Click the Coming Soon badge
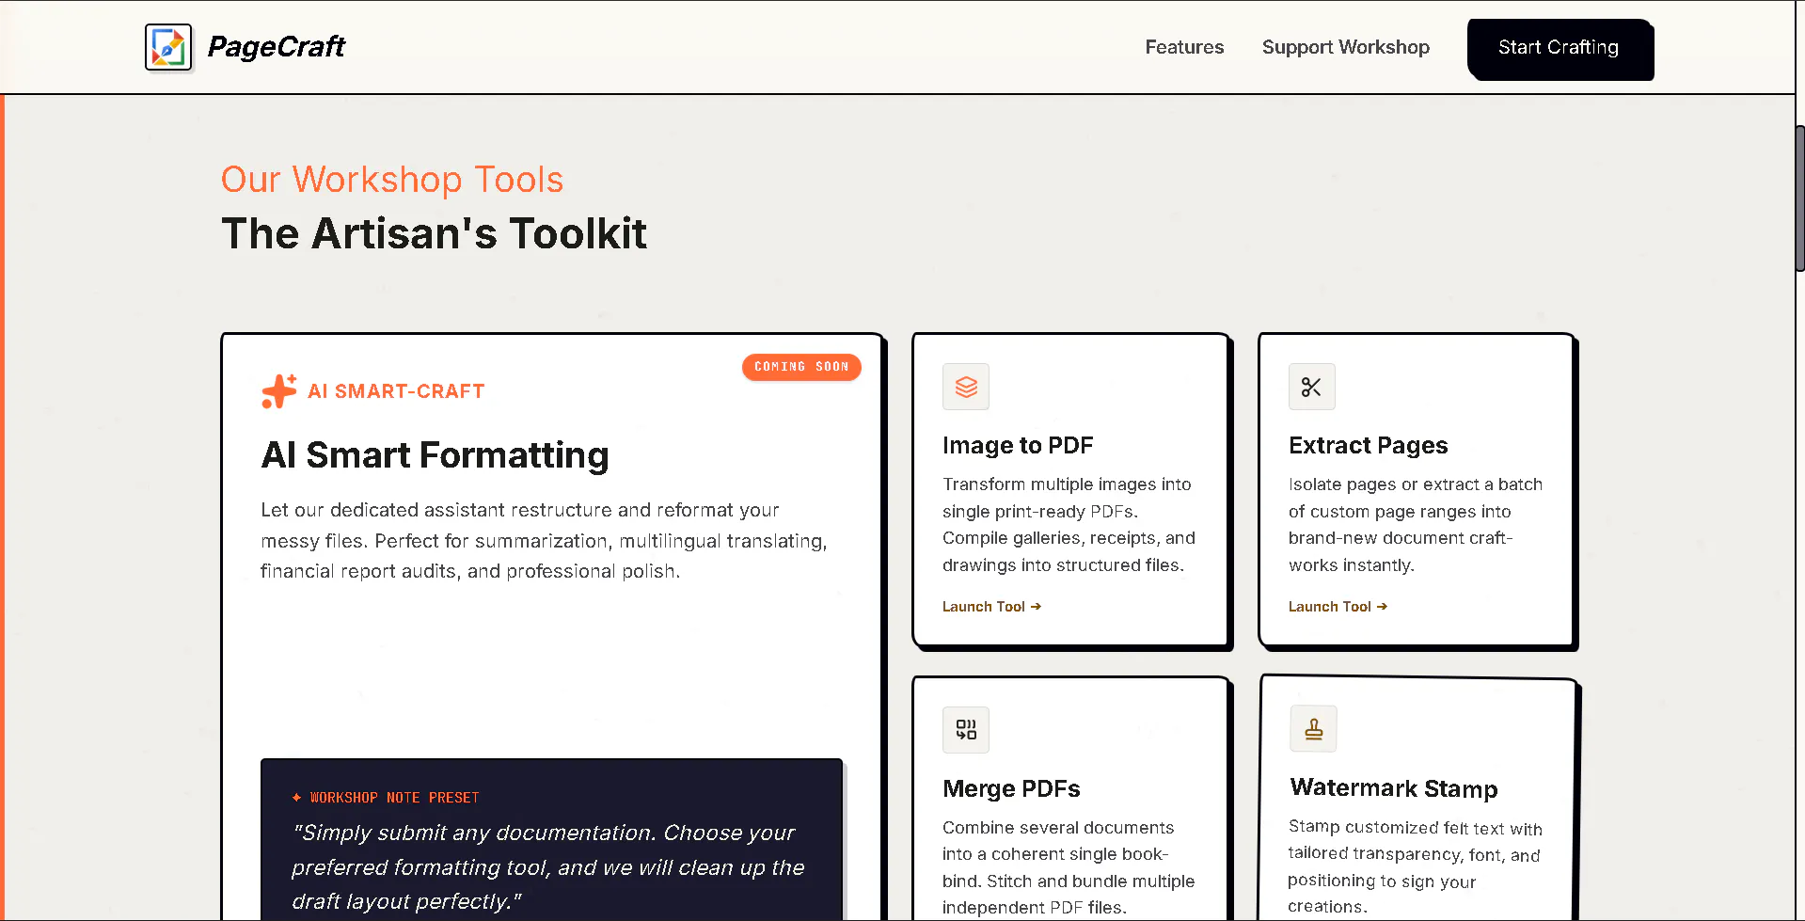Image resolution: width=1805 pixels, height=921 pixels. [x=801, y=367]
